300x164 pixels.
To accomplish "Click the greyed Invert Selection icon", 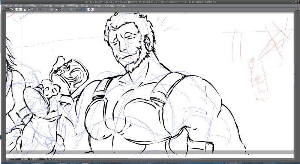I will [x=72, y=9].
